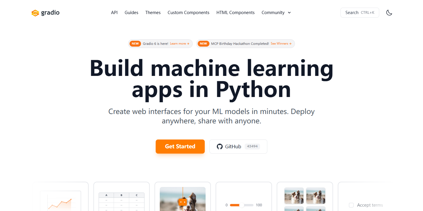Click the Gradio logo
The image size is (423, 211).
(x=46, y=13)
